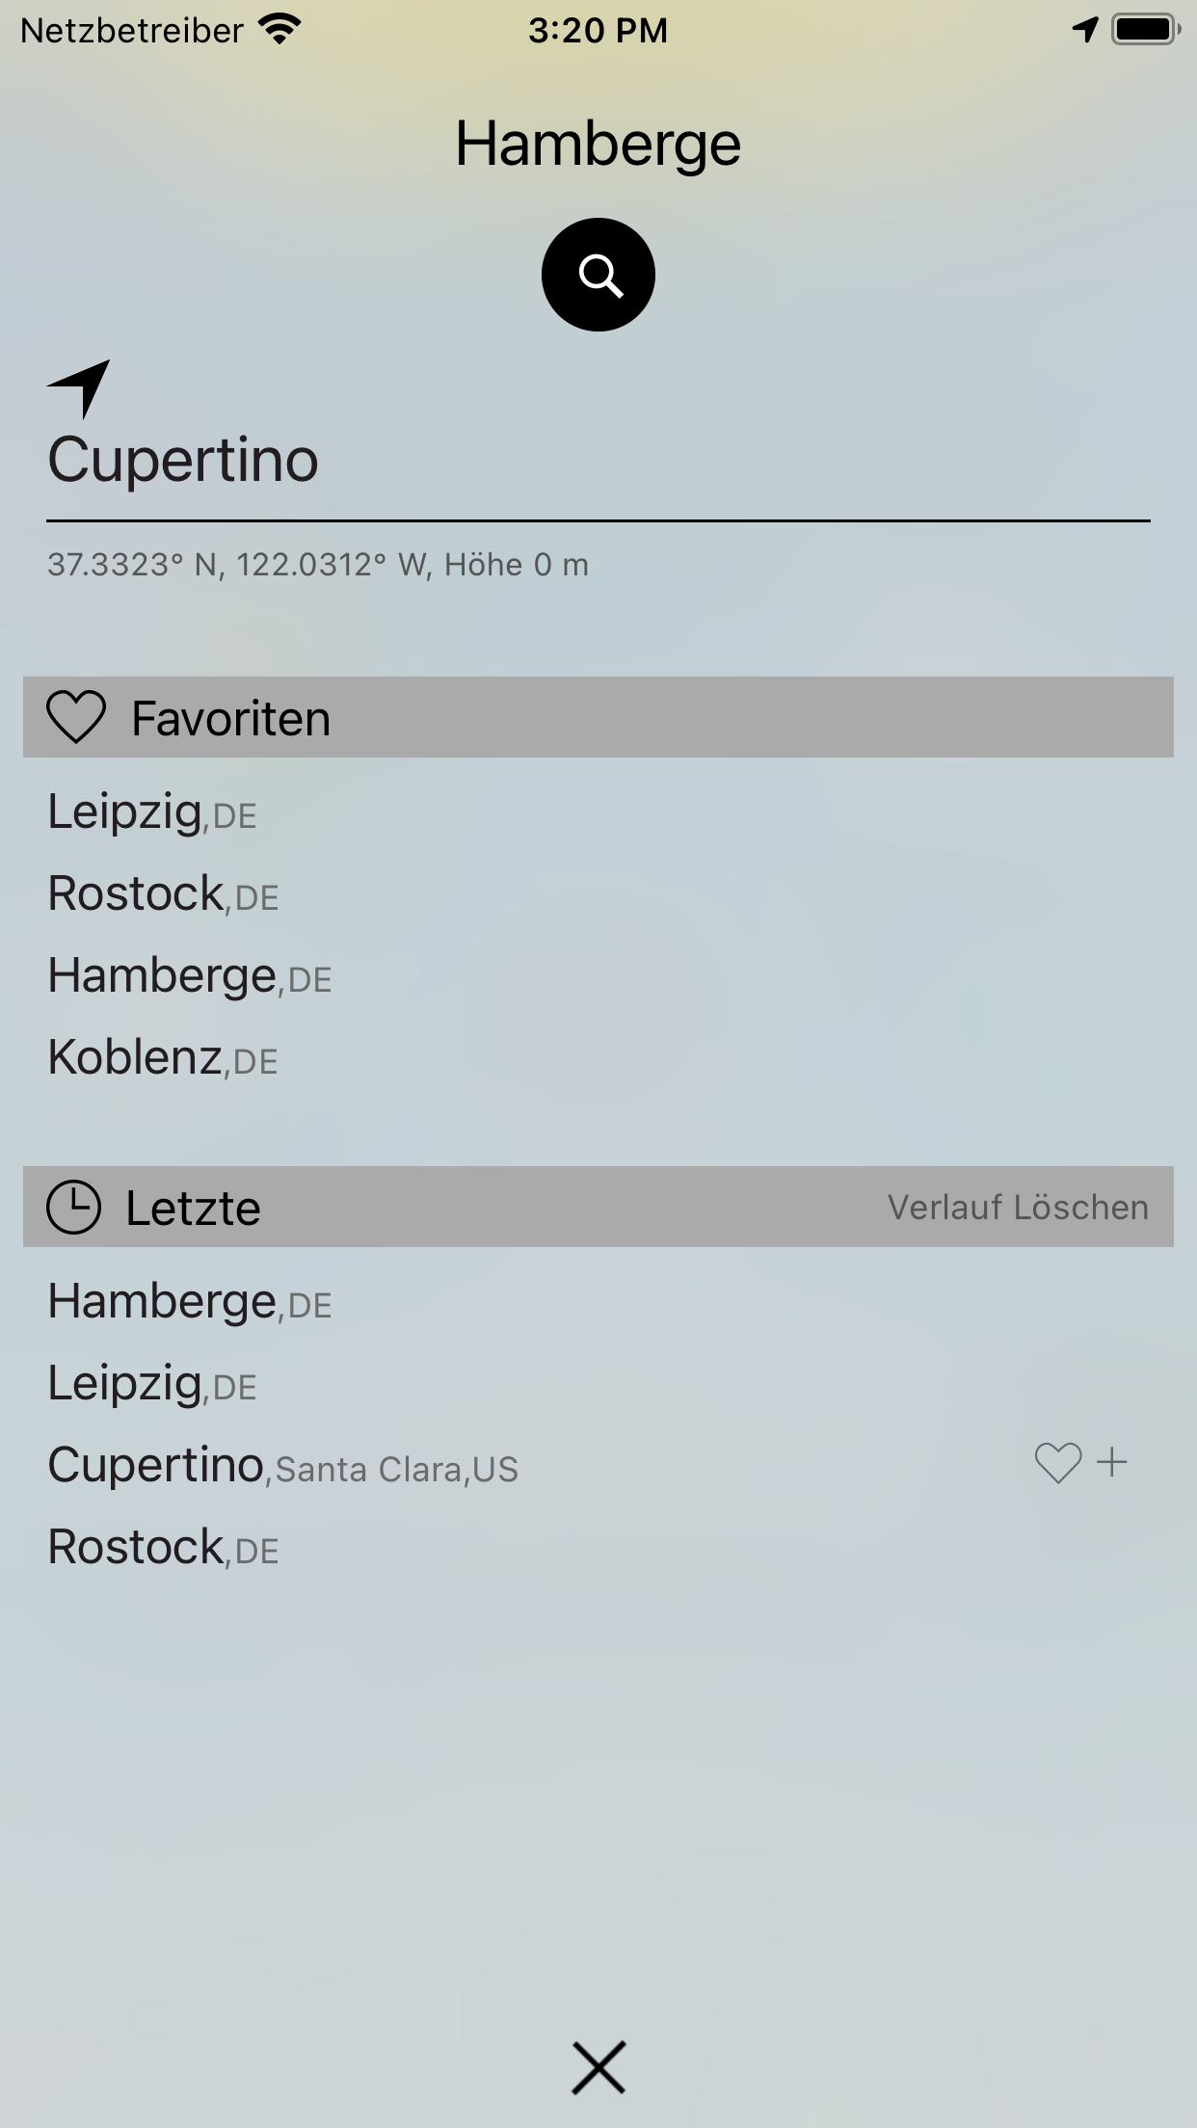Image resolution: width=1197 pixels, height=2128 pixels.
Task: Clear history with Verlauf Löschen
Action: [x=1018, y=1208]
